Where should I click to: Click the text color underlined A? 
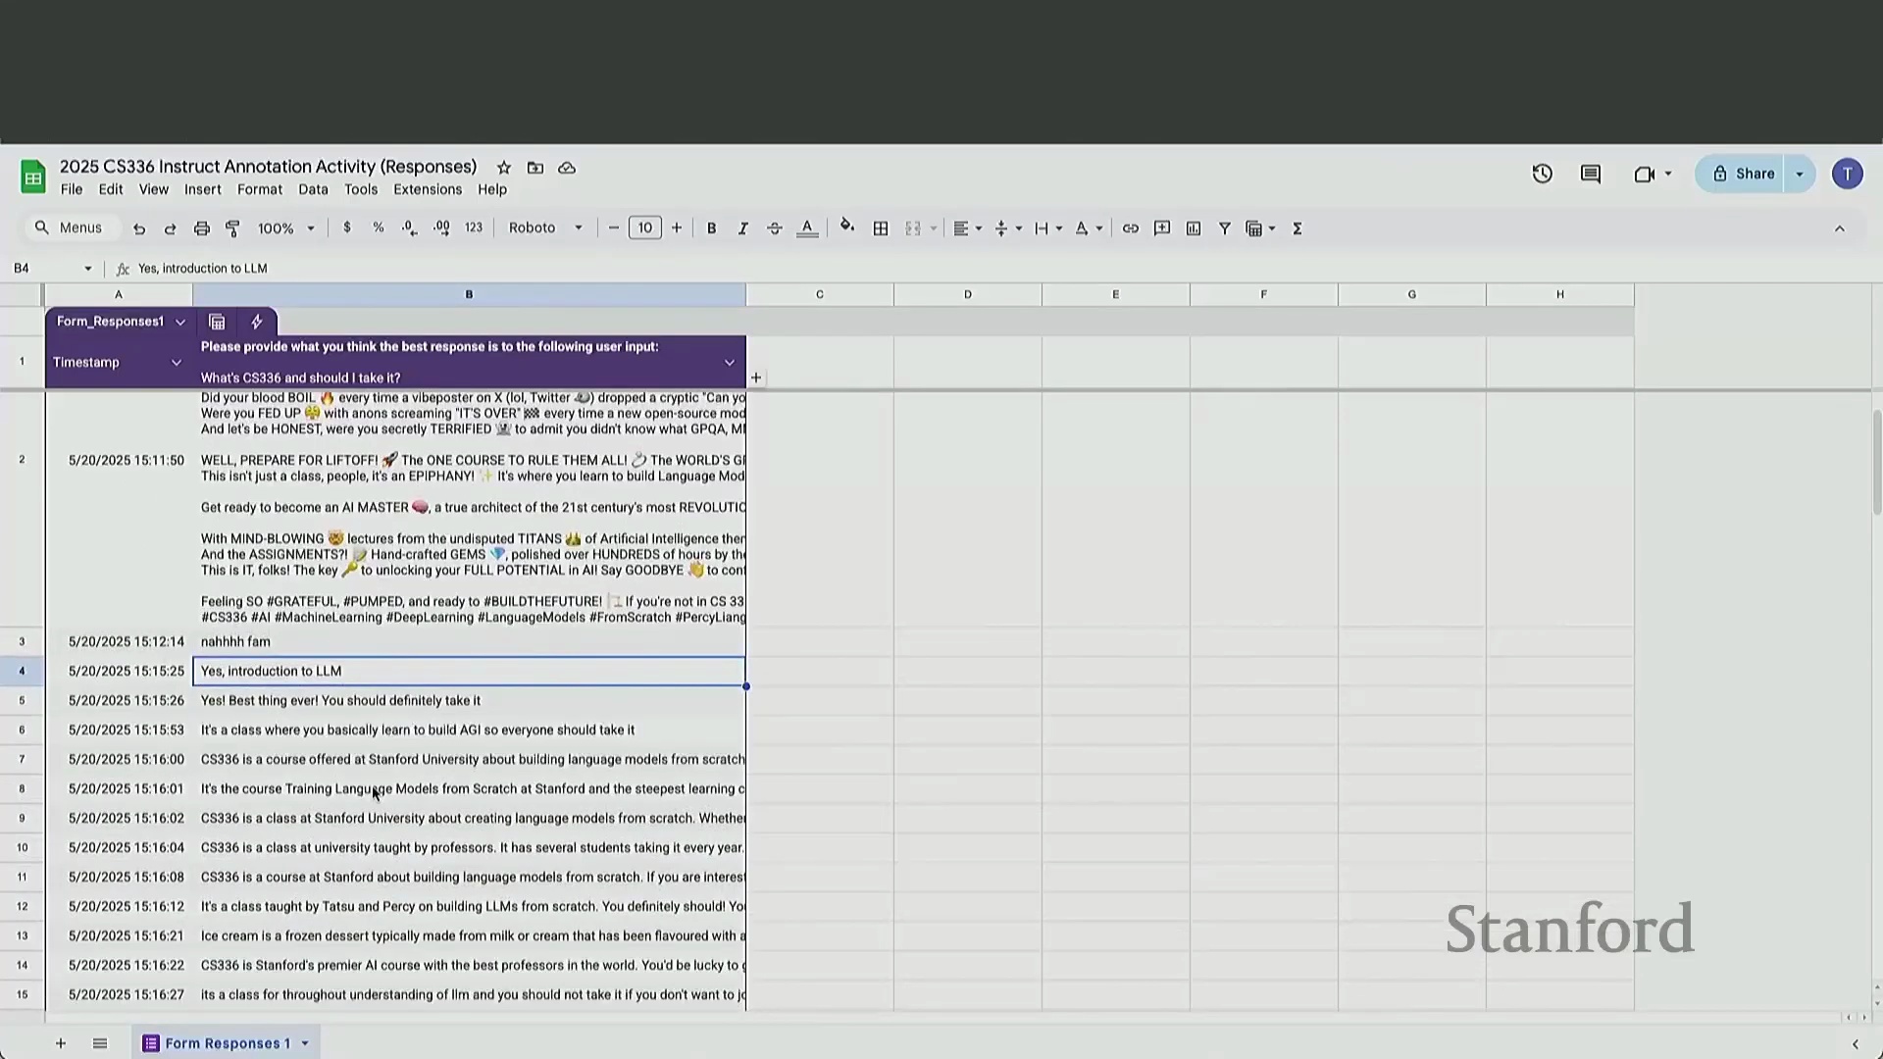point(806,228)
